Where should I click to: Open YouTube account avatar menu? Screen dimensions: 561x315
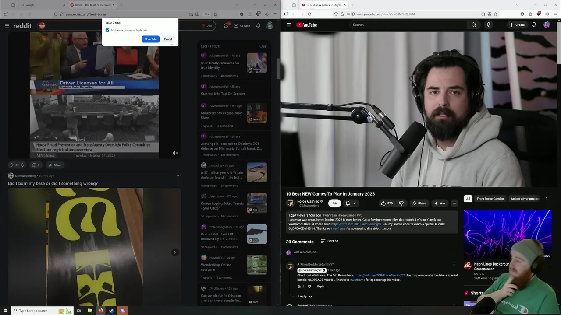tap(547, 25)
